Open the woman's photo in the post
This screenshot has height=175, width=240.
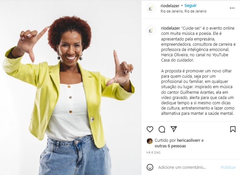point(70,88)
